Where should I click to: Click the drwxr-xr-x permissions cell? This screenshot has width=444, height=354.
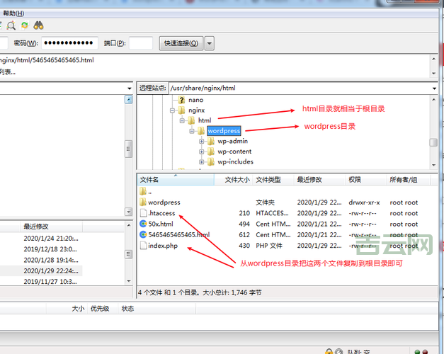click(x=364, y=202)
